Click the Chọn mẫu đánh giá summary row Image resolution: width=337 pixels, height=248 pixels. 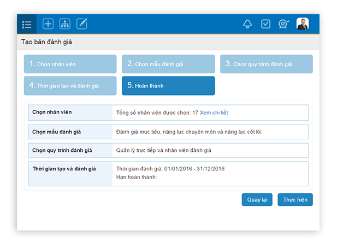(x=168, y=132)
